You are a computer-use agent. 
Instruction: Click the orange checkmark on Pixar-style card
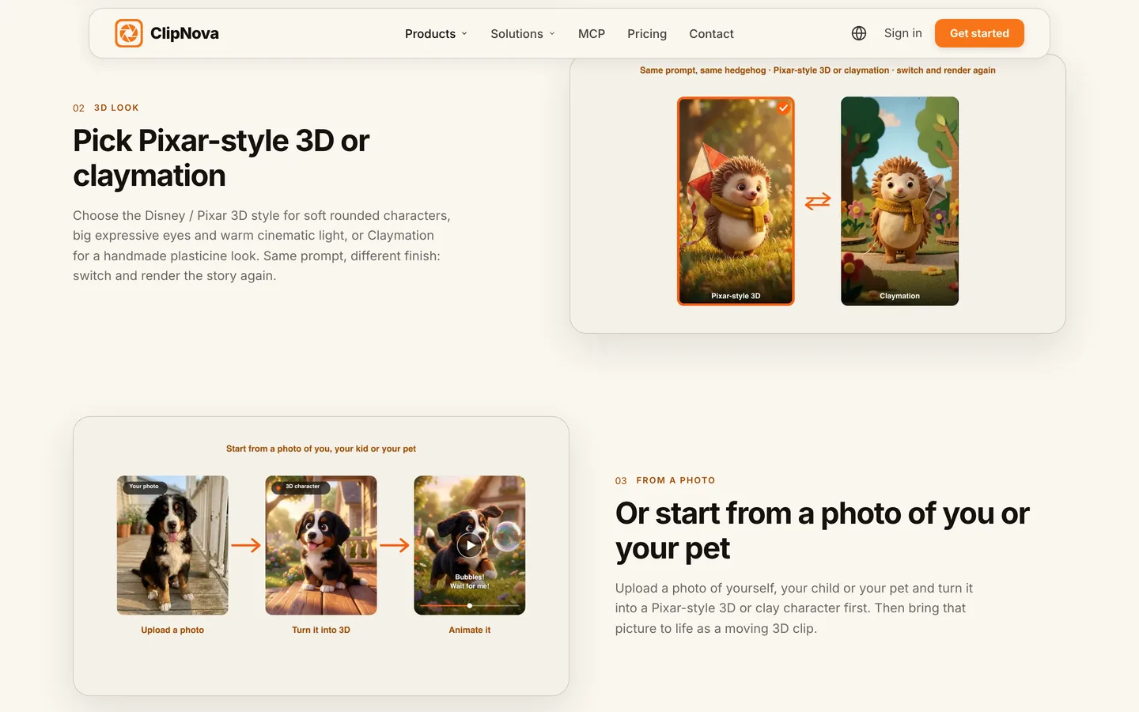point(783,108)
